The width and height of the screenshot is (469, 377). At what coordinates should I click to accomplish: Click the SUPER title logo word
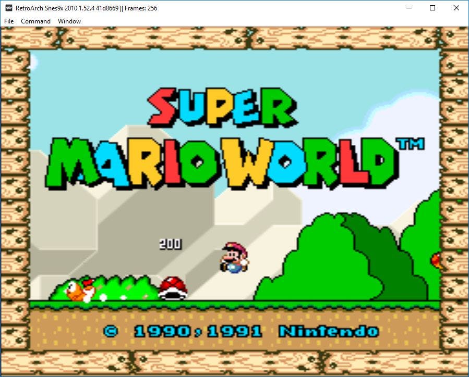point(223,107)
